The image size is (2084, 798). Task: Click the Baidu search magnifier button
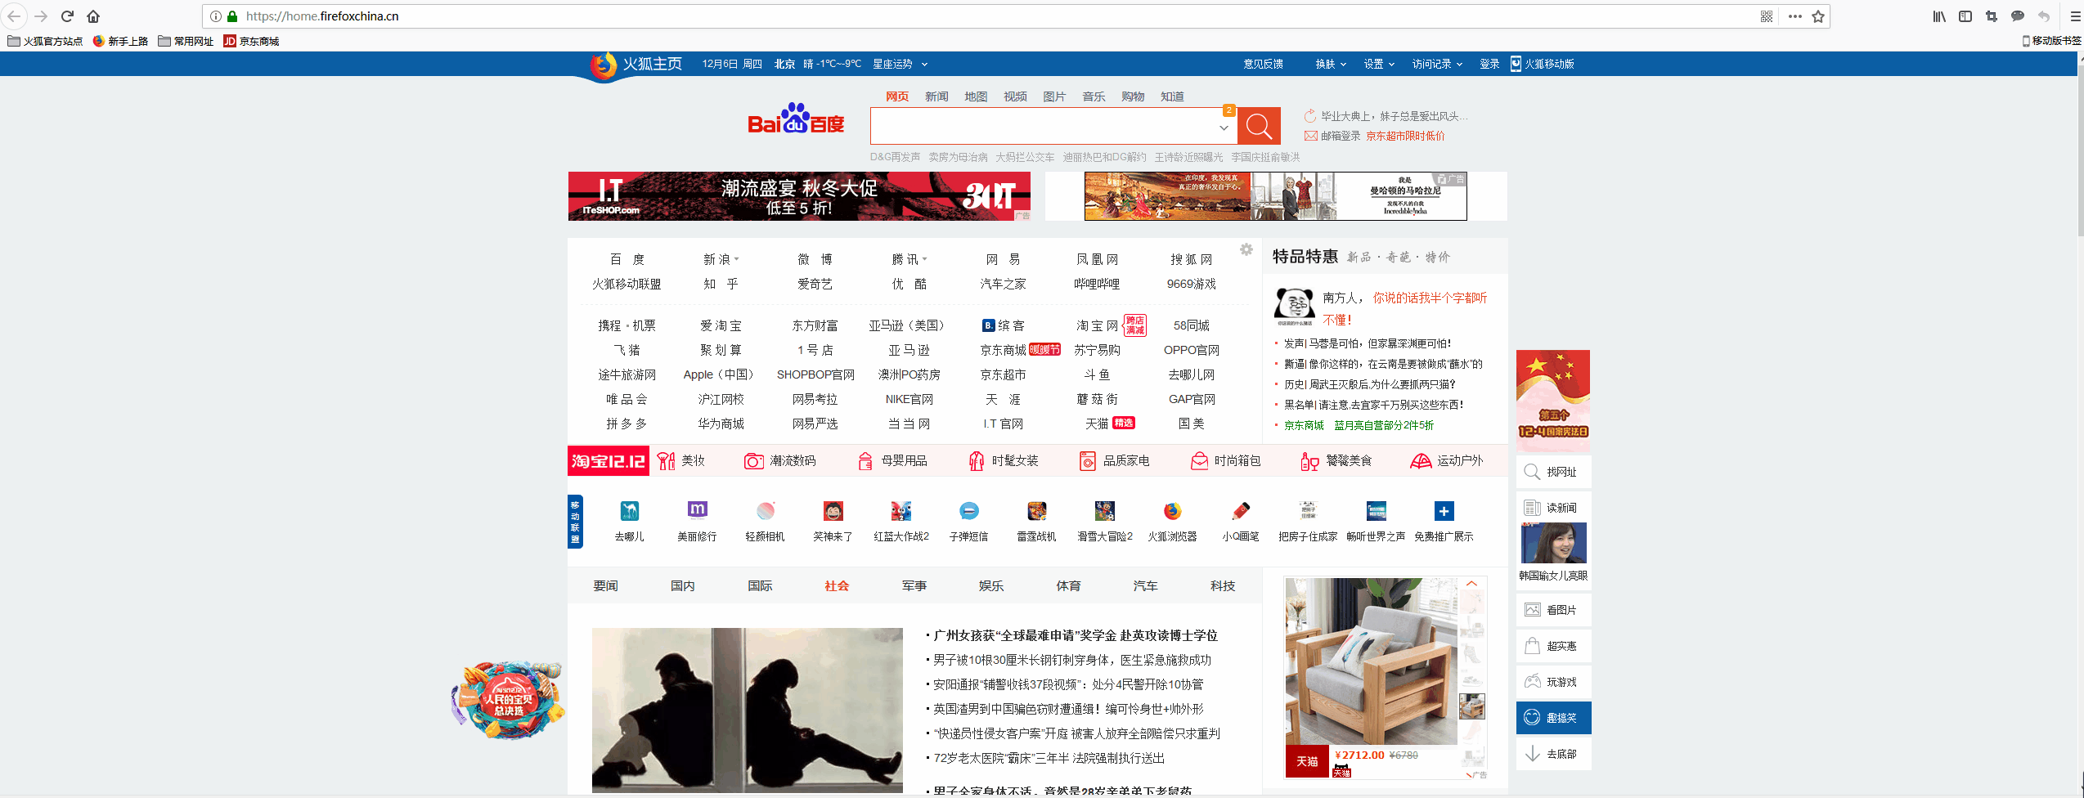click(x=1259, y=126)
